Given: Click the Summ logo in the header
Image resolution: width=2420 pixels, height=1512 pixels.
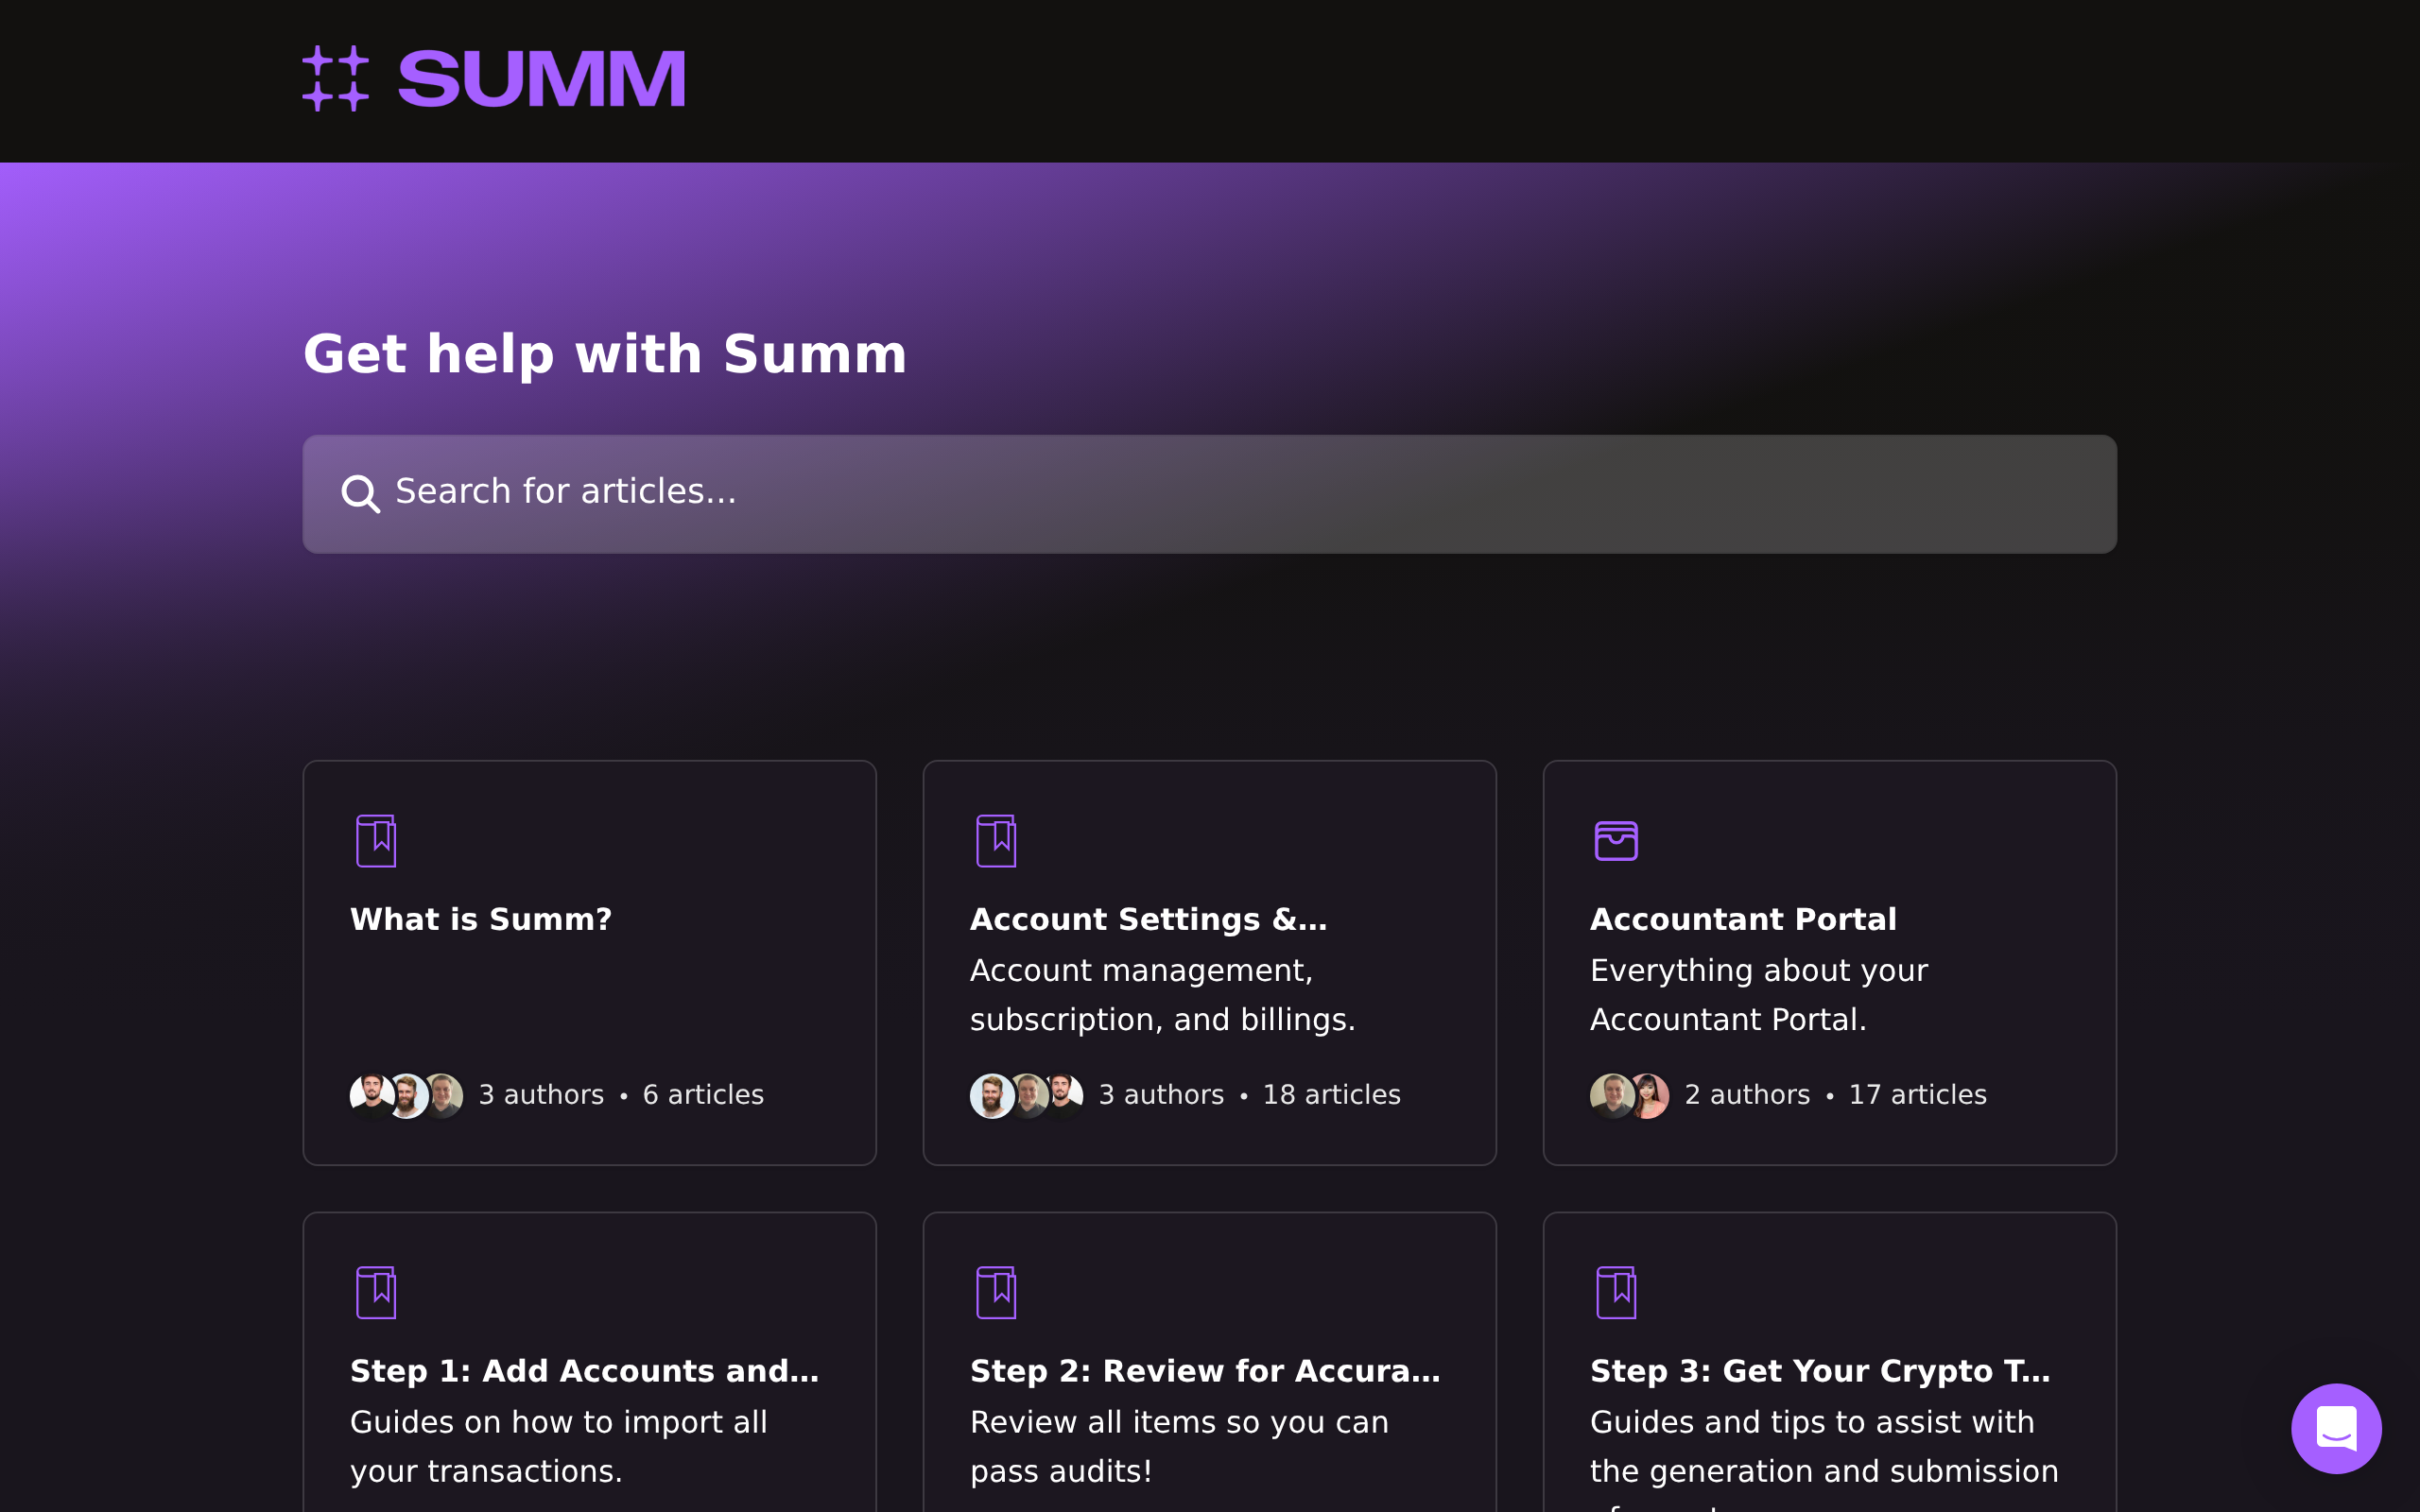Looking at the screenshot, I should [494, 78].
